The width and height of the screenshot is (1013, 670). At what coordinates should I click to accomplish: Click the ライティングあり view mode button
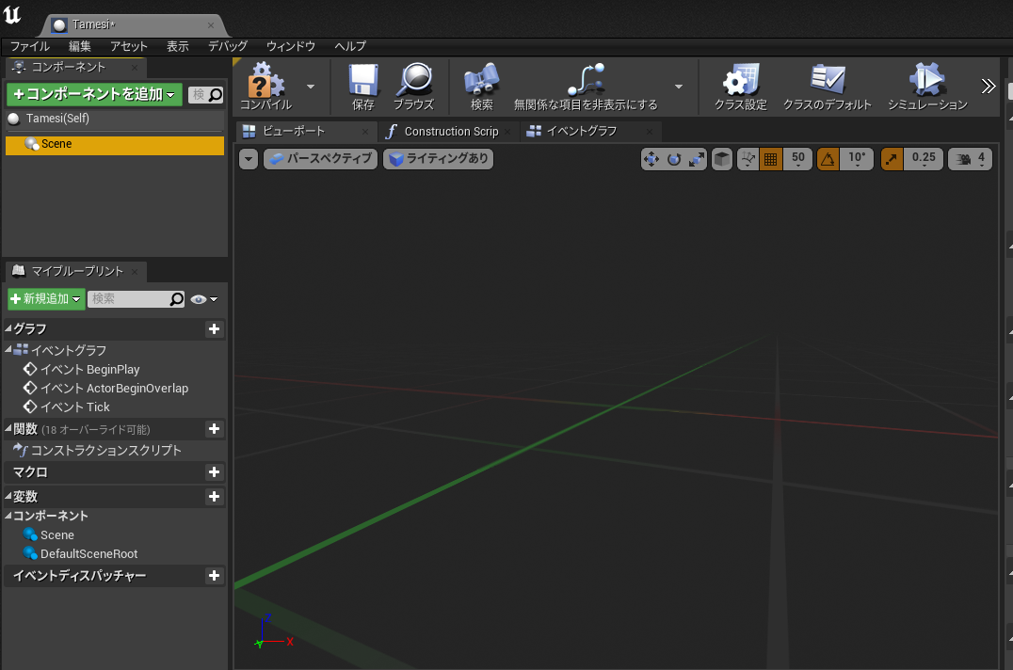(x=438, y=159)
